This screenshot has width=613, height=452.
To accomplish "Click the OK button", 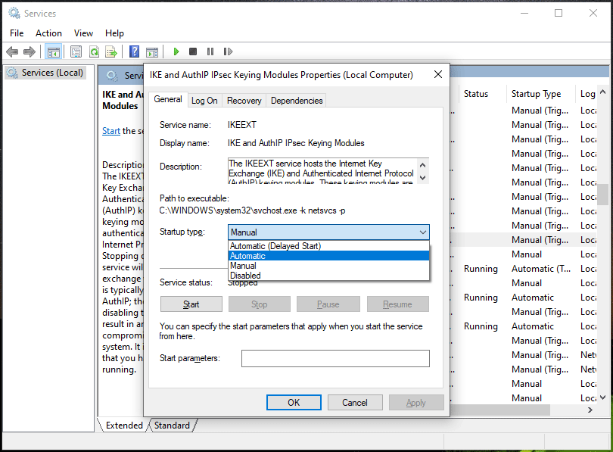I will pos(294,402).
